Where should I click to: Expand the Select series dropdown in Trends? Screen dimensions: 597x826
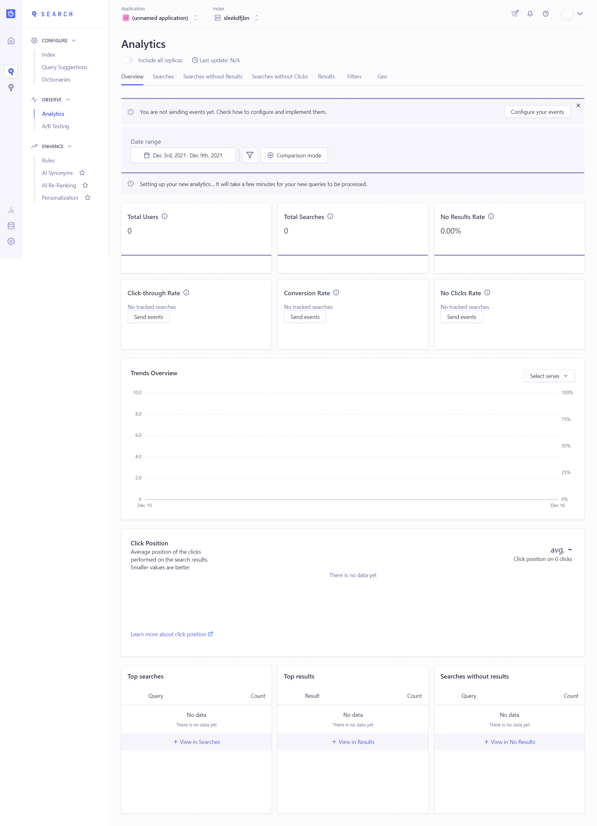point(548,376)
